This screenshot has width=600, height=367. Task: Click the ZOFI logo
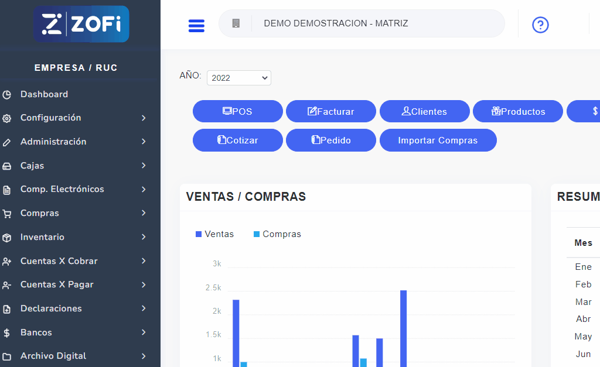click(x=81, y=24)
